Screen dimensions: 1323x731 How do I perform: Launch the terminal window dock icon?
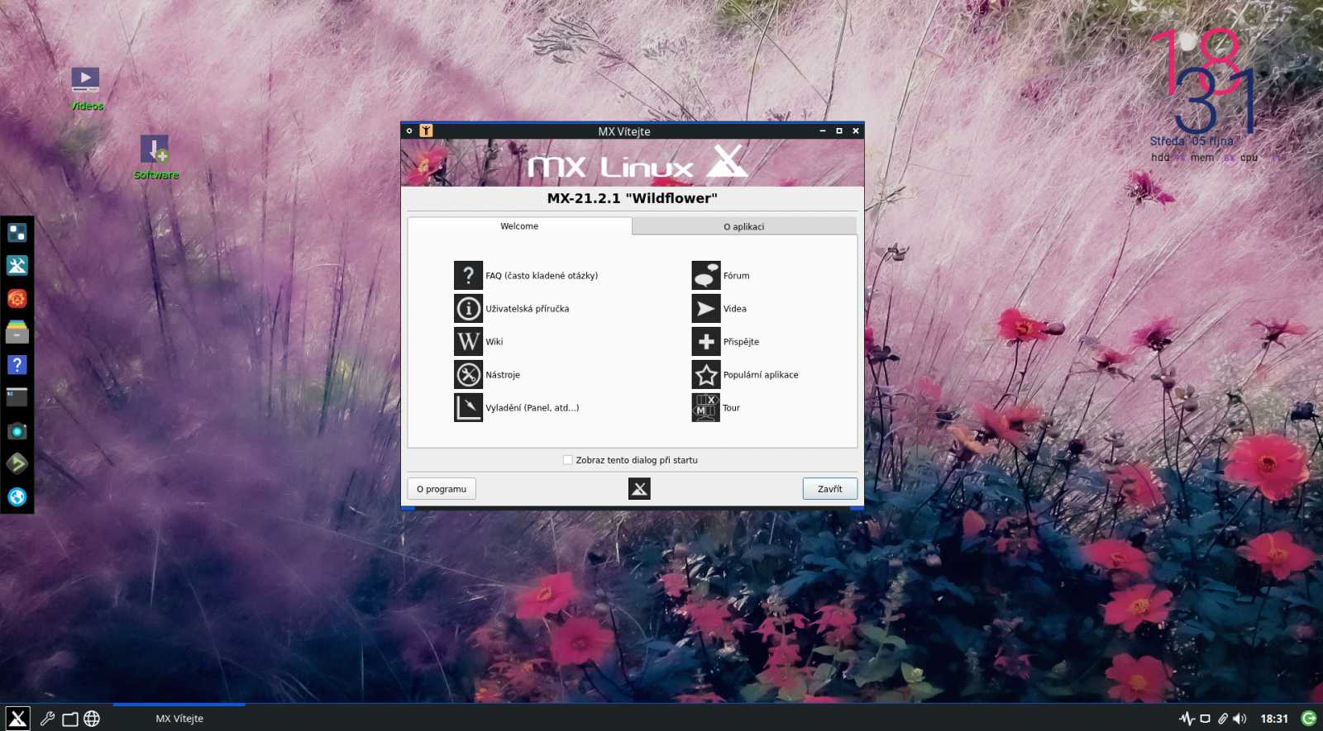pos(17,397)
